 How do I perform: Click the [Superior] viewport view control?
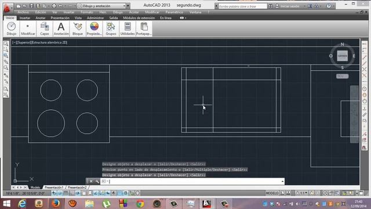tap(24, 42)
